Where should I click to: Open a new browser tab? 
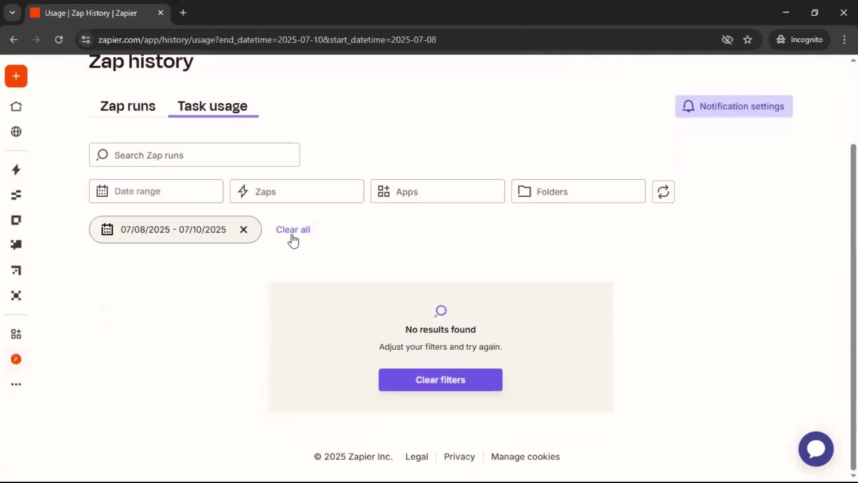tap(183, 13)
